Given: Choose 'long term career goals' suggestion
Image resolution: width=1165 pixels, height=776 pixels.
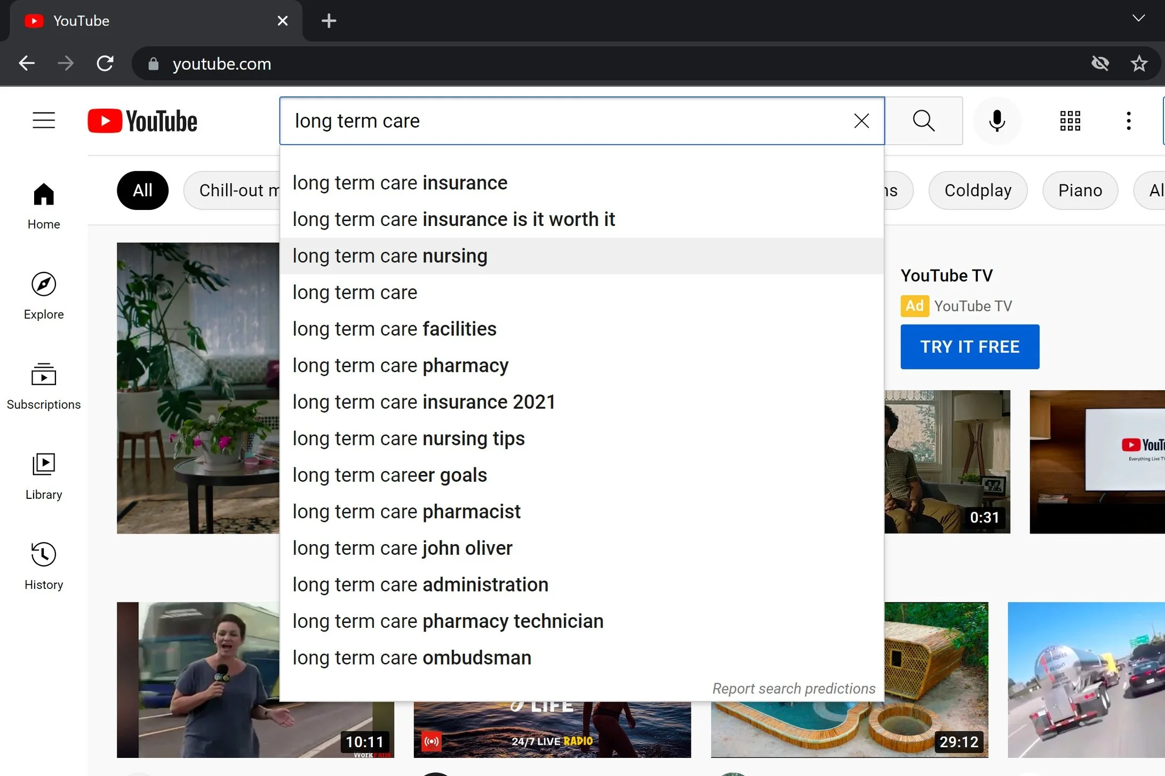Looking at the screenshot, I should (x=581, y=475).
